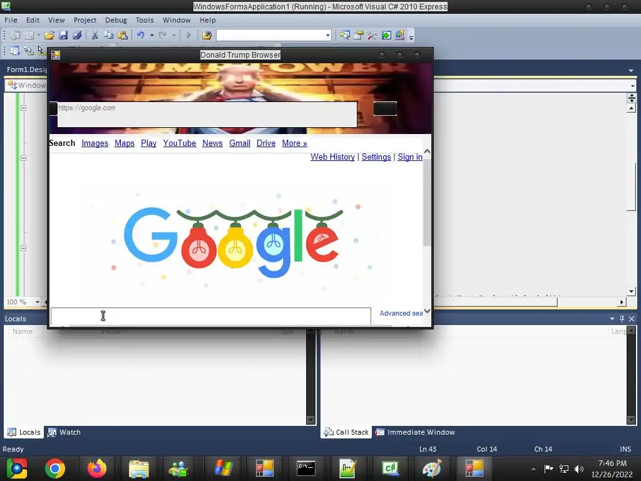This screenshot has height=481, width=641.
Task: Click the YouTube link
Action: point(180,143)
